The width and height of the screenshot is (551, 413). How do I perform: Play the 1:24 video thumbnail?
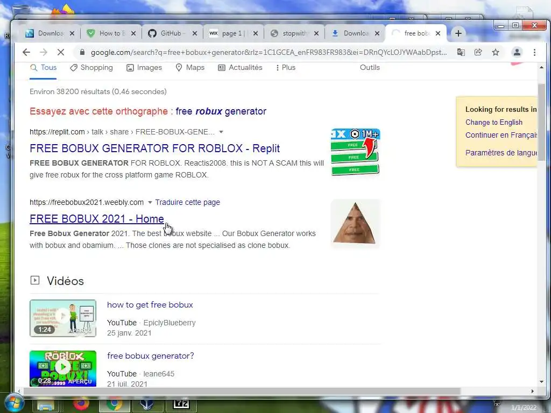63,318
